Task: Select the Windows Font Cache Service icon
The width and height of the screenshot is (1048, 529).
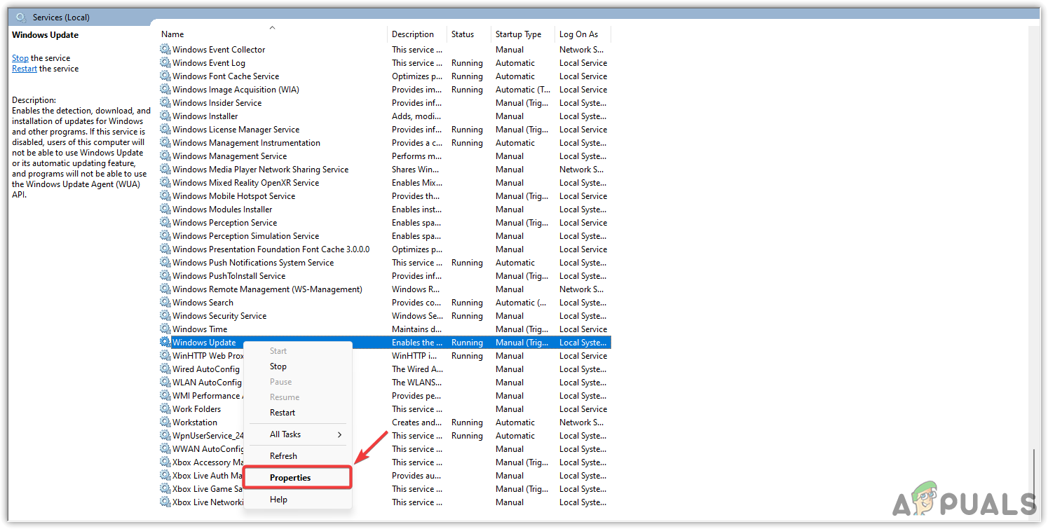Action: point(165,76)
